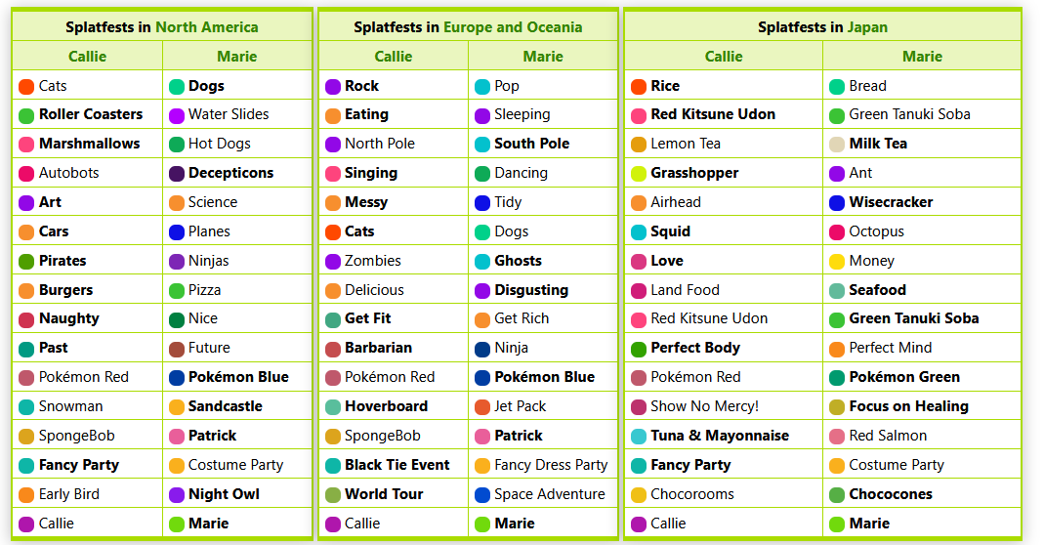Click the Black Tie Event entry

397,466
